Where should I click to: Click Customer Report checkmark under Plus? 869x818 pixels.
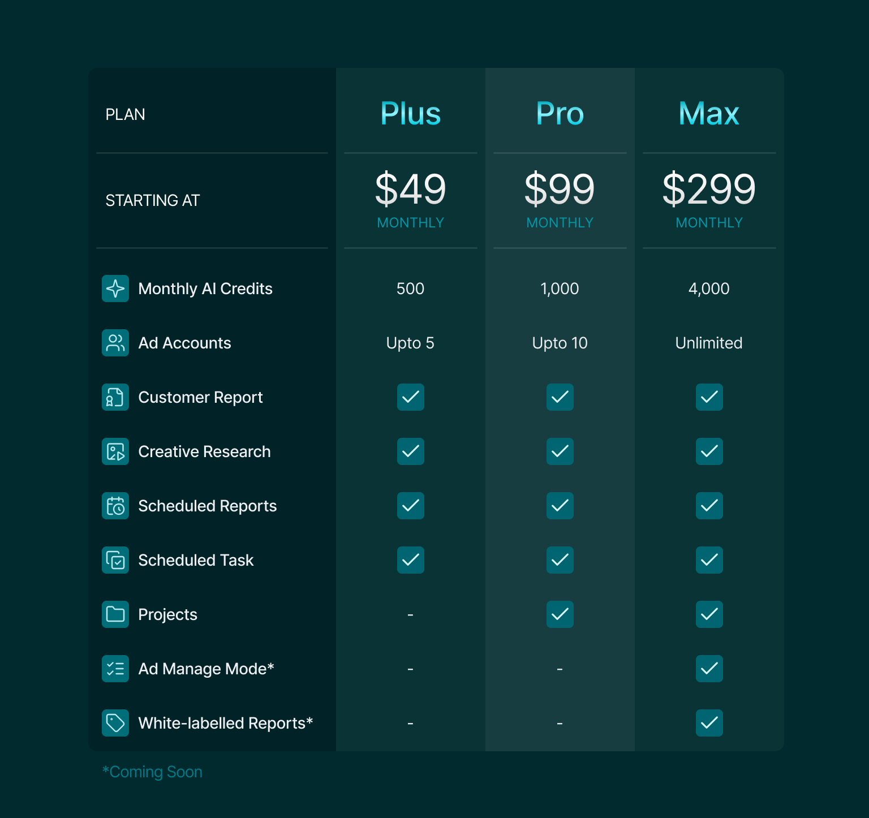(x=410, y=397)
